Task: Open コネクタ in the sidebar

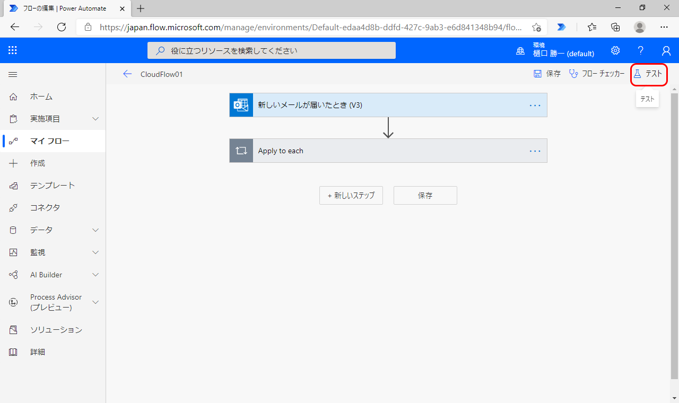Action: (x=53, y=208)
